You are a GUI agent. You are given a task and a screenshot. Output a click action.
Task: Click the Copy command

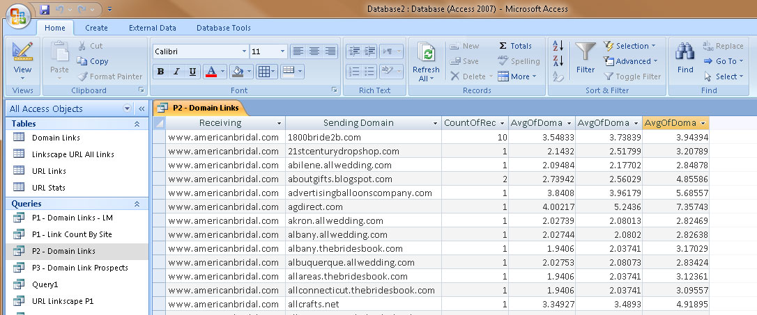click(x=92, y=61)
